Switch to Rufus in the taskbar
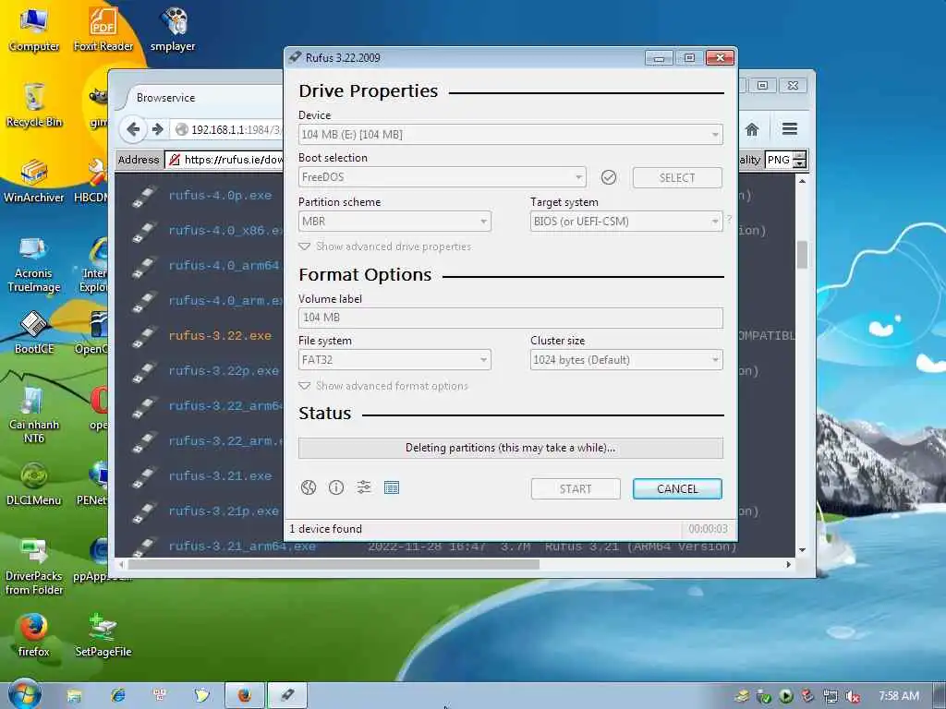Image resolution: width=946 pixels, height=709 pixels. pos(288,695)
